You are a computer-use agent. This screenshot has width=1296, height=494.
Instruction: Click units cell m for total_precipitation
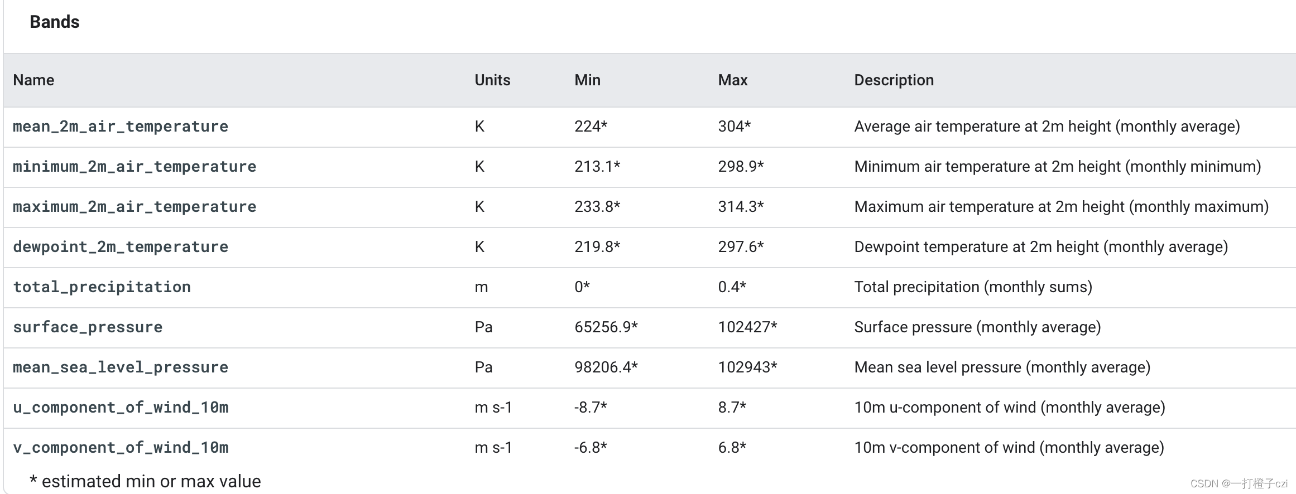(x=481, y=287)
